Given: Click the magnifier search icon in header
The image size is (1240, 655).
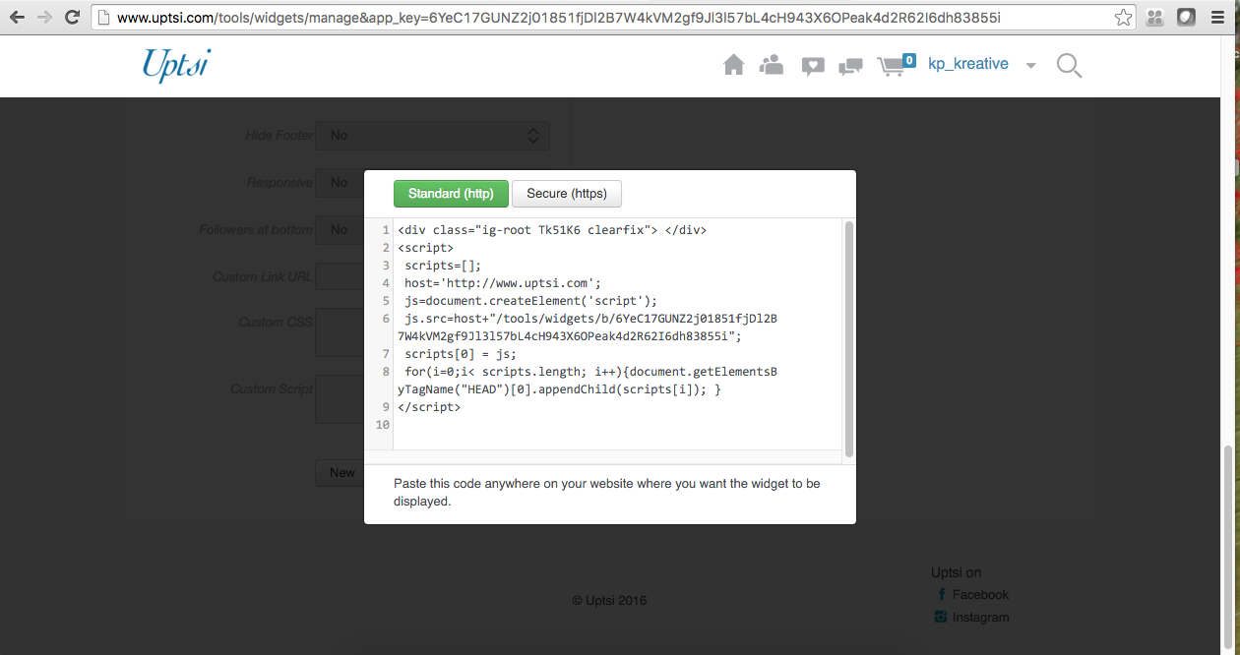Looking at the screenshot, I should [x=1069, y=66].
